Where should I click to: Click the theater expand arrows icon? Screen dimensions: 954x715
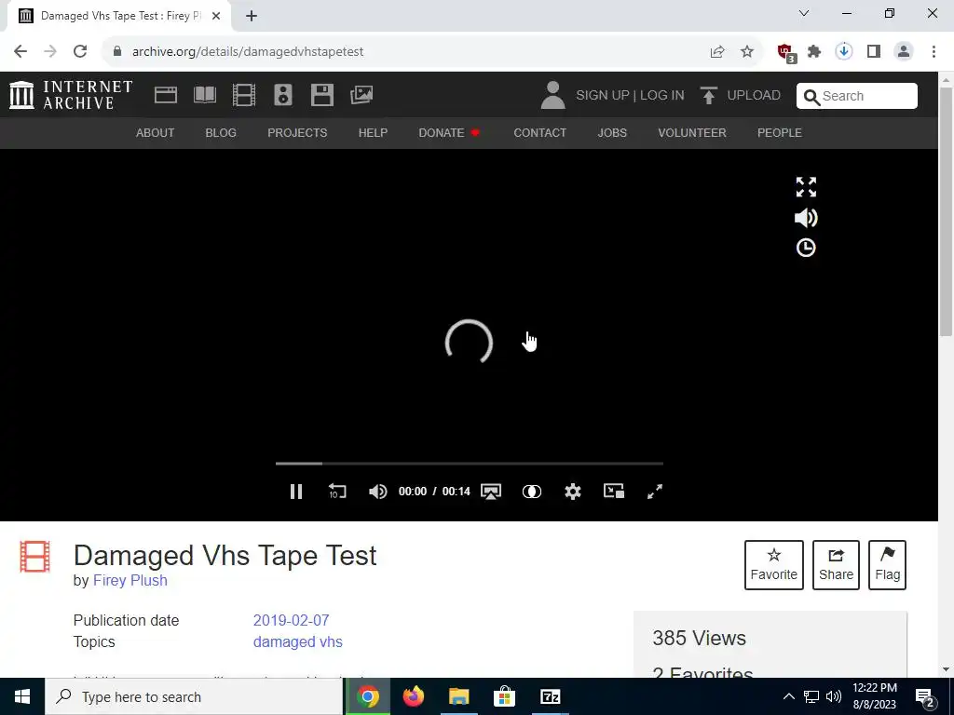[x=806, y=187]
